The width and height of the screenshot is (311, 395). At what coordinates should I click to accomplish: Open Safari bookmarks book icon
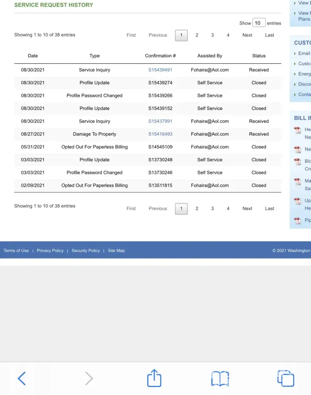click(x=220, y=378)
